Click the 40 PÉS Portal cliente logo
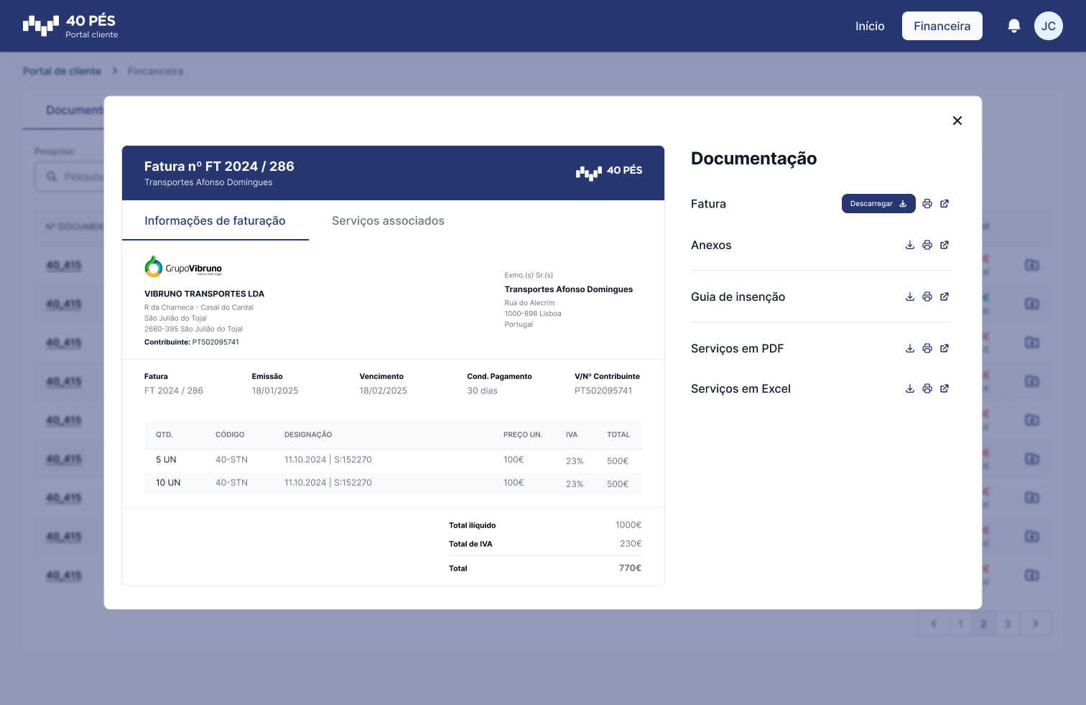The height and width of the screenshot is (705, 1086). coord(70,25)
